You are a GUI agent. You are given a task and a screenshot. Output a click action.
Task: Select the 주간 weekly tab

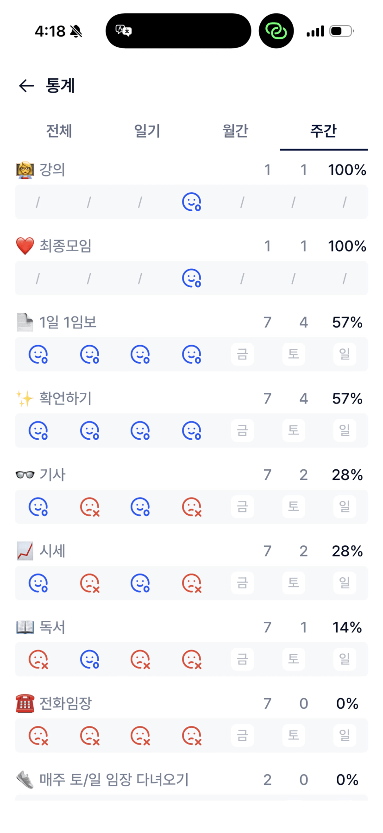(x=323, y=131)
